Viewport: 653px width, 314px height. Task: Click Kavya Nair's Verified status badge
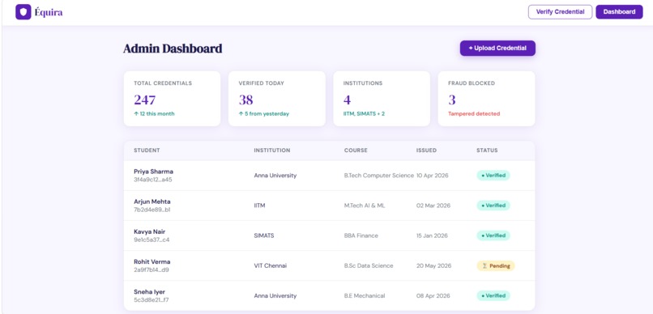[x=493, y=235]
